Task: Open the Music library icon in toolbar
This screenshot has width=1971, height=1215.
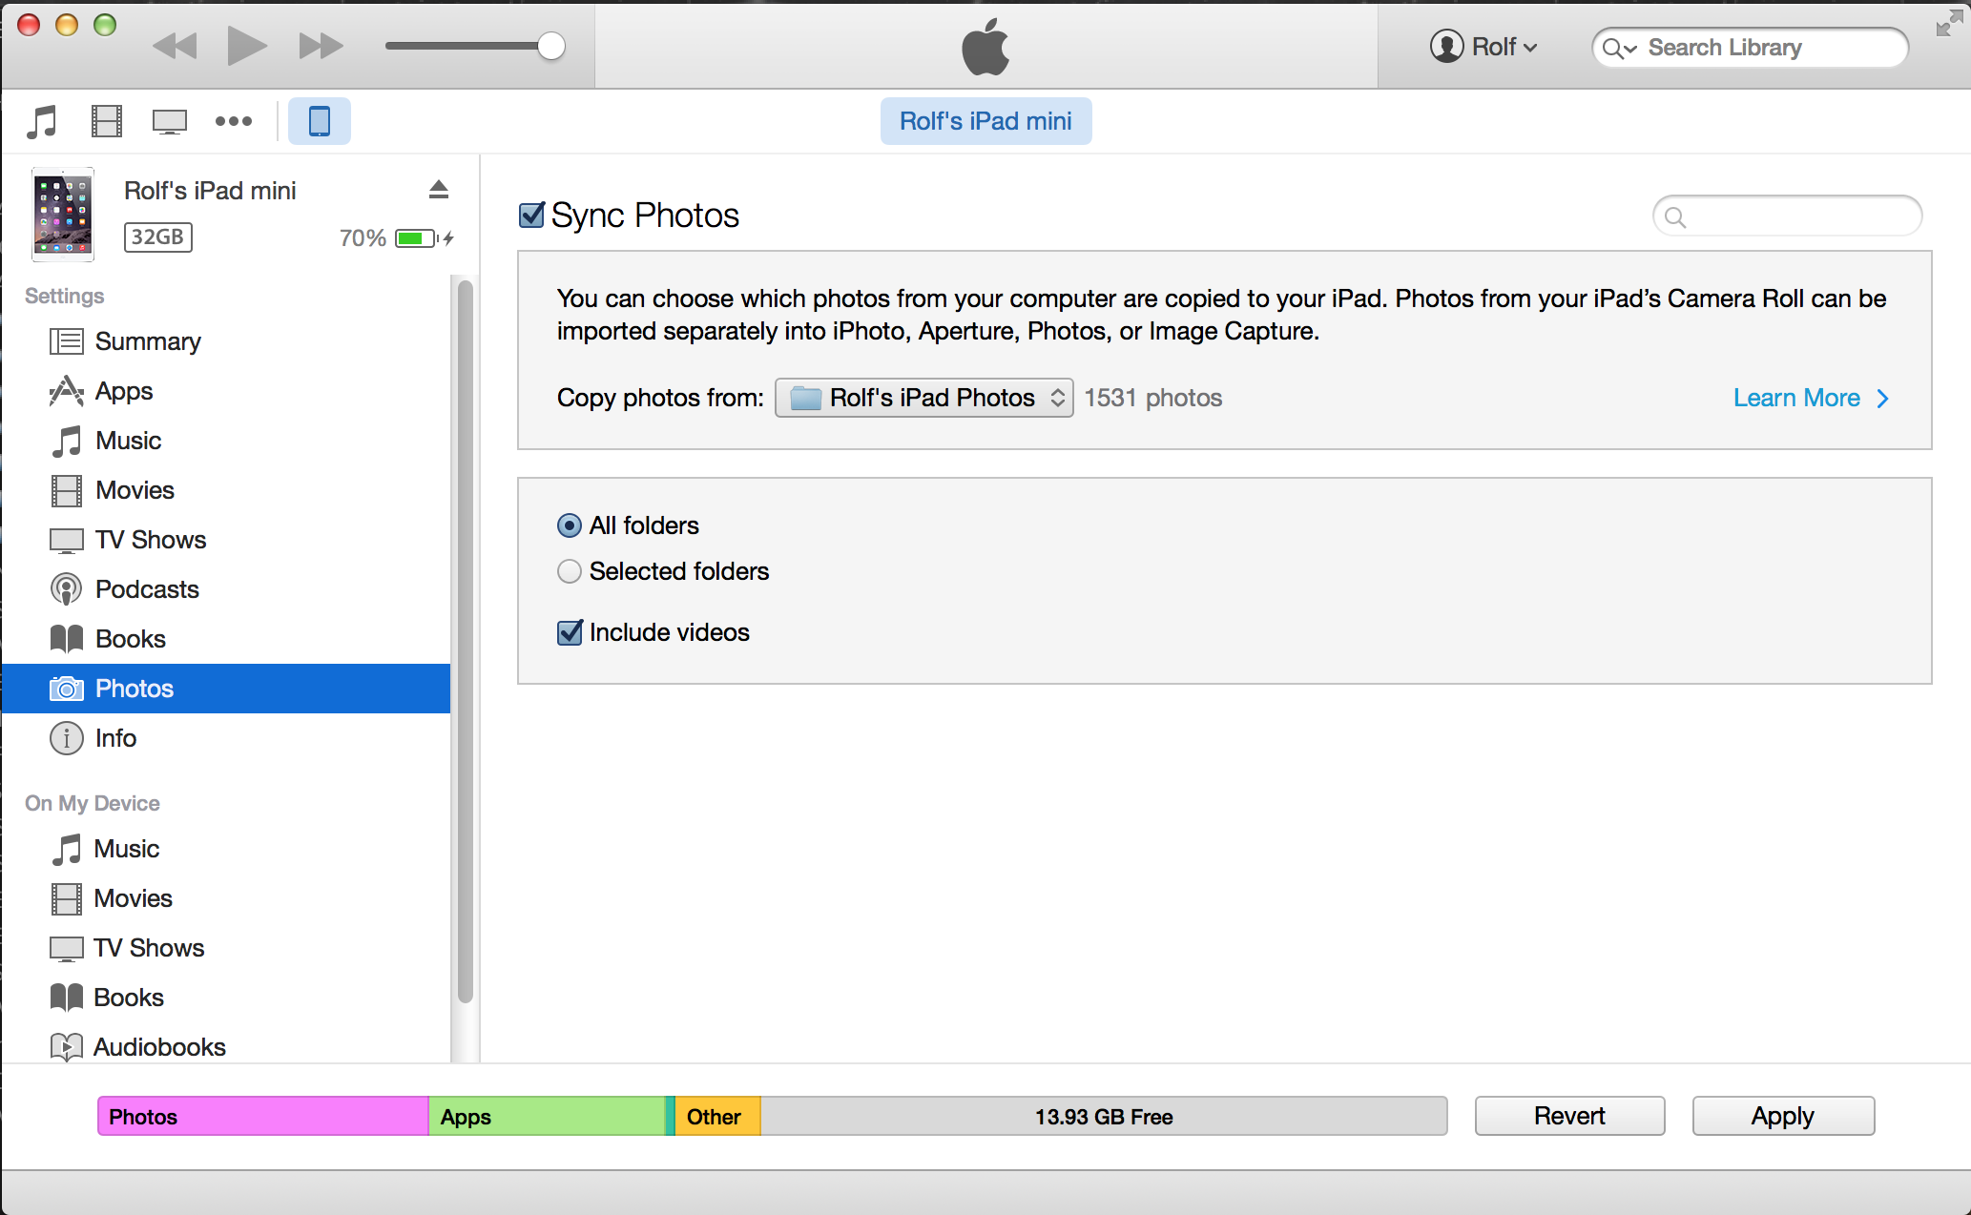Action: 41,121
